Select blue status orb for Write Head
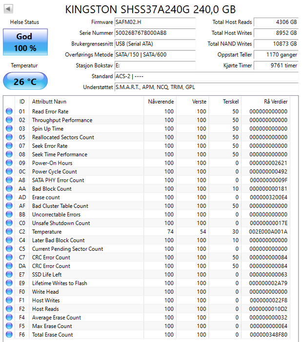This screenshot has width=302, height=342. [x=9, y=292]
